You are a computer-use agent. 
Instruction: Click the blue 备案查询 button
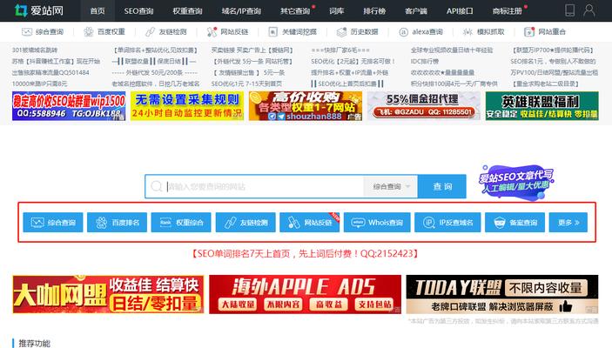(514, 223)
